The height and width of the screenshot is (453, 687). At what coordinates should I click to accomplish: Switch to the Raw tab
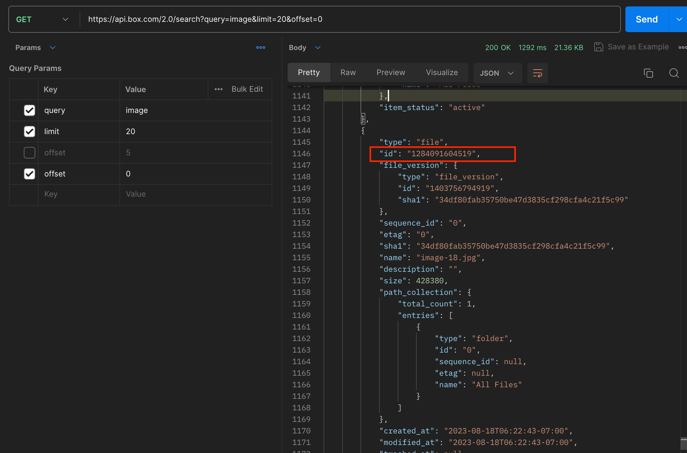(348, 73)
